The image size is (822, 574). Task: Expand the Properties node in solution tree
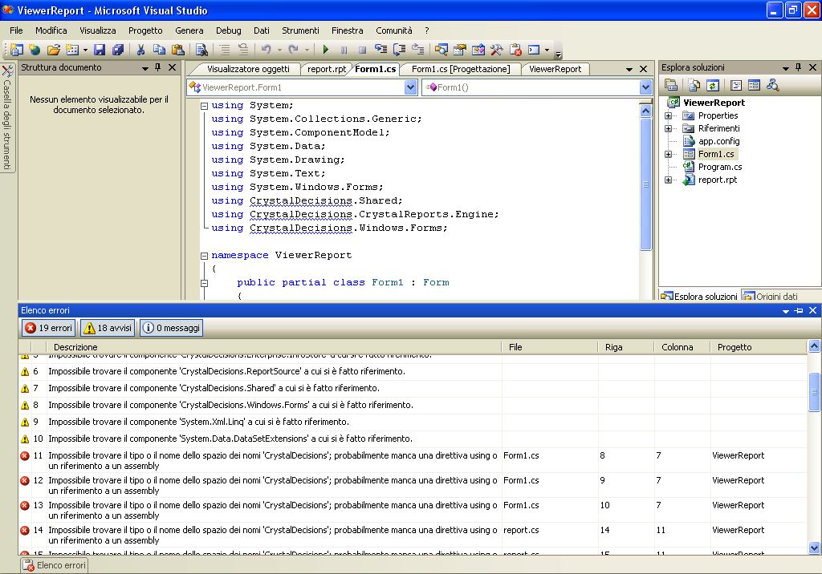tap(669, 115)
